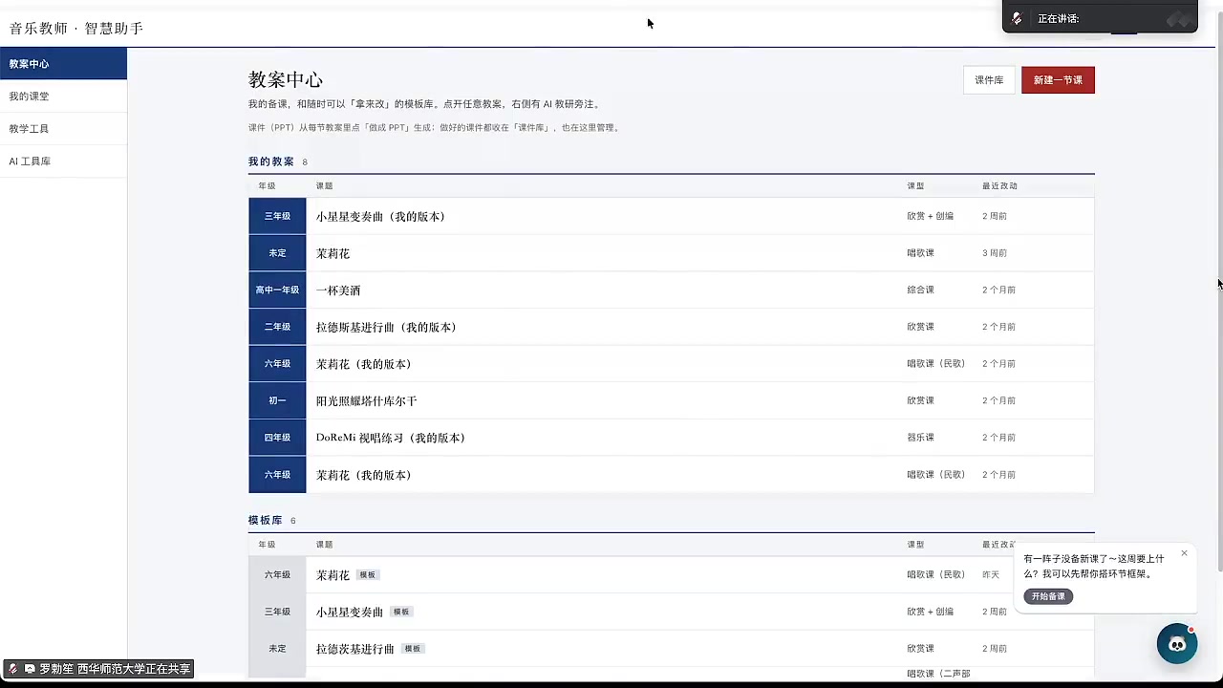Click the 模板 tag beside template 茉莉花
The height and width of the screenshot is (688, 1223).
(368, 575)
